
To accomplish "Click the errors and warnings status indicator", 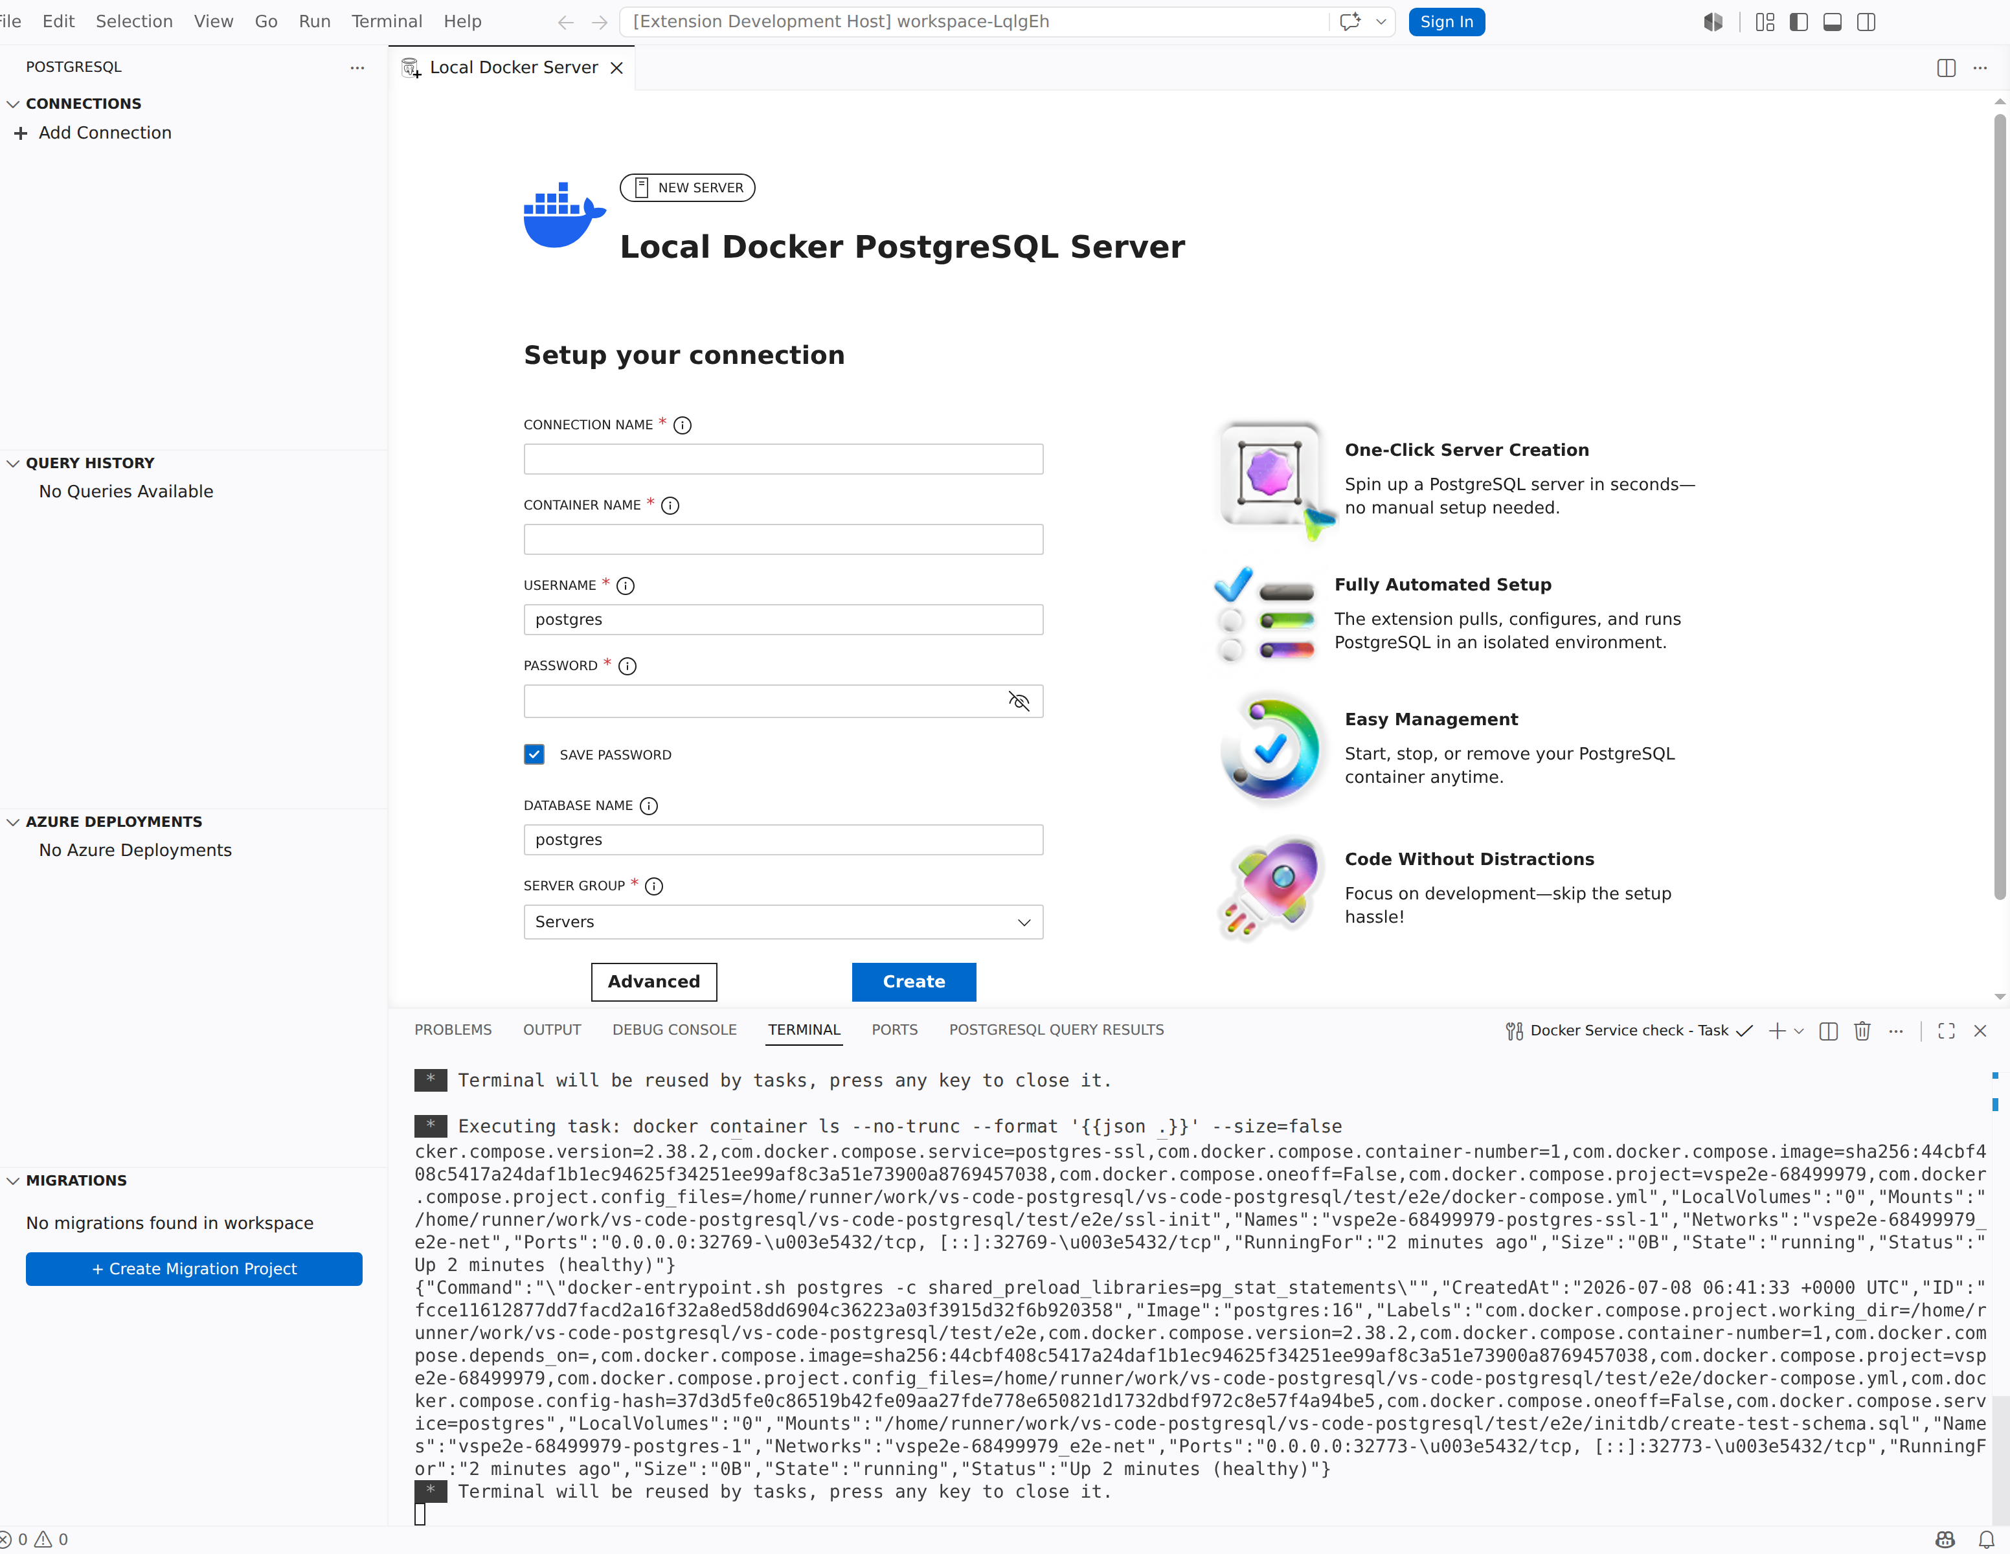I will click(x=34, y=1539).
